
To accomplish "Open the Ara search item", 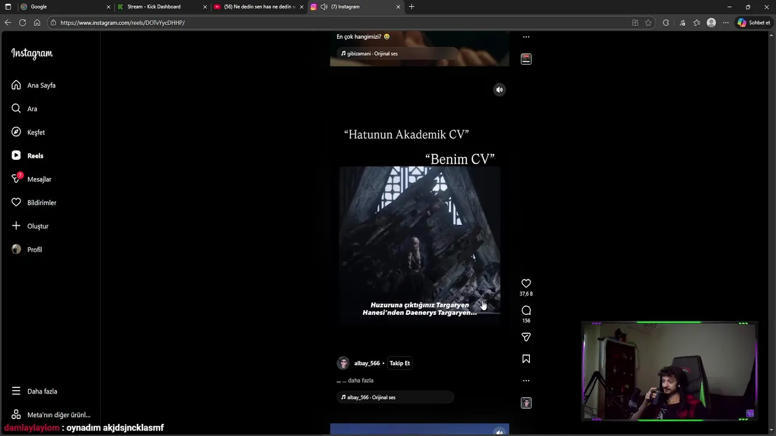I will click(32, 109).
